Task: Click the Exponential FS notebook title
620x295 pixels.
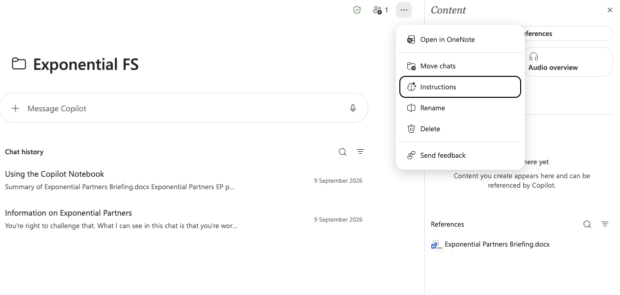Action: pyautogui.click(x=86, y=64)
